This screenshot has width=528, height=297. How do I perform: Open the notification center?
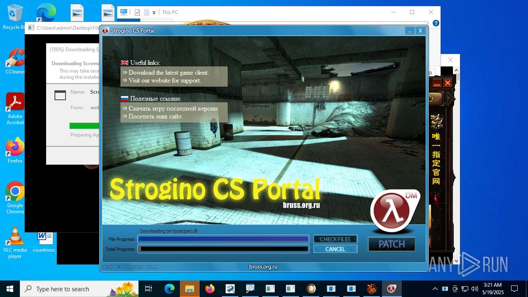514,289
